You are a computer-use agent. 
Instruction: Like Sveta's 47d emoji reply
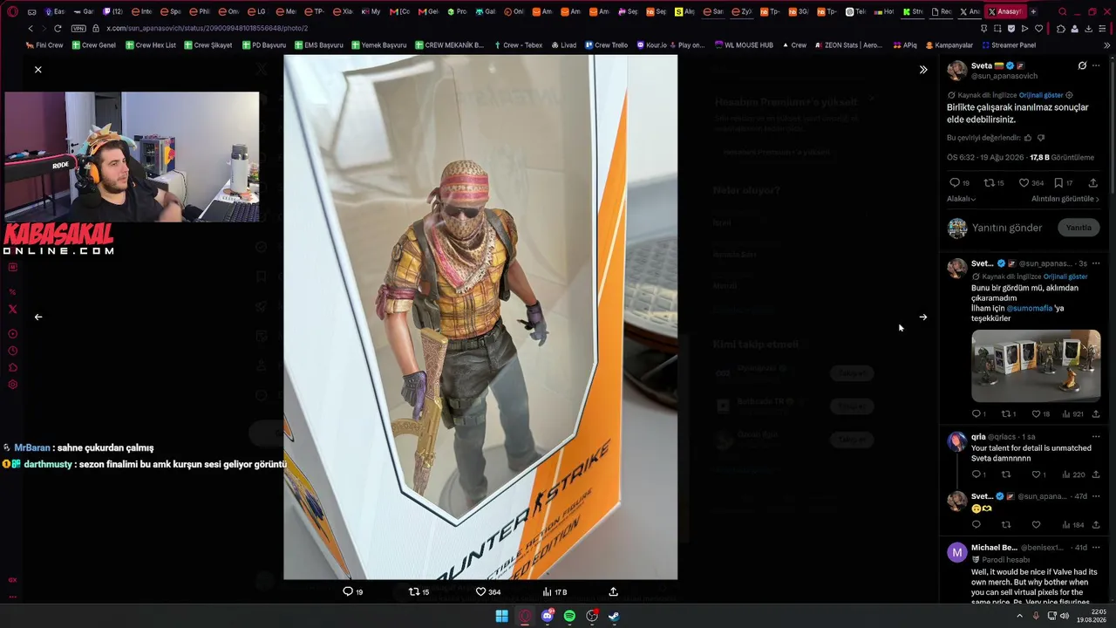coord(1036,525)
